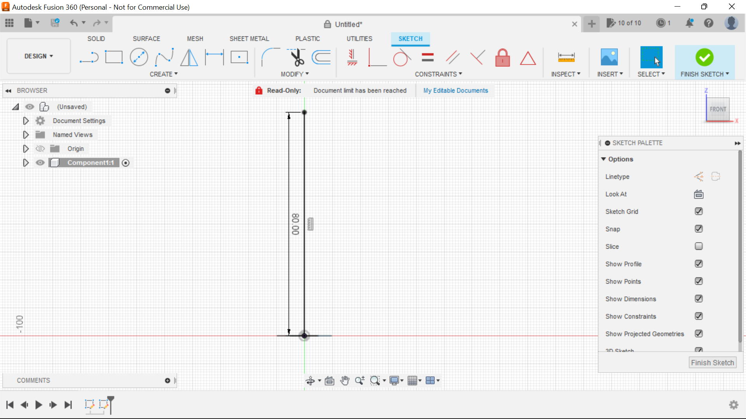
Task: Collapse the Options section in Sketch Palette
Action: point(604,159)
